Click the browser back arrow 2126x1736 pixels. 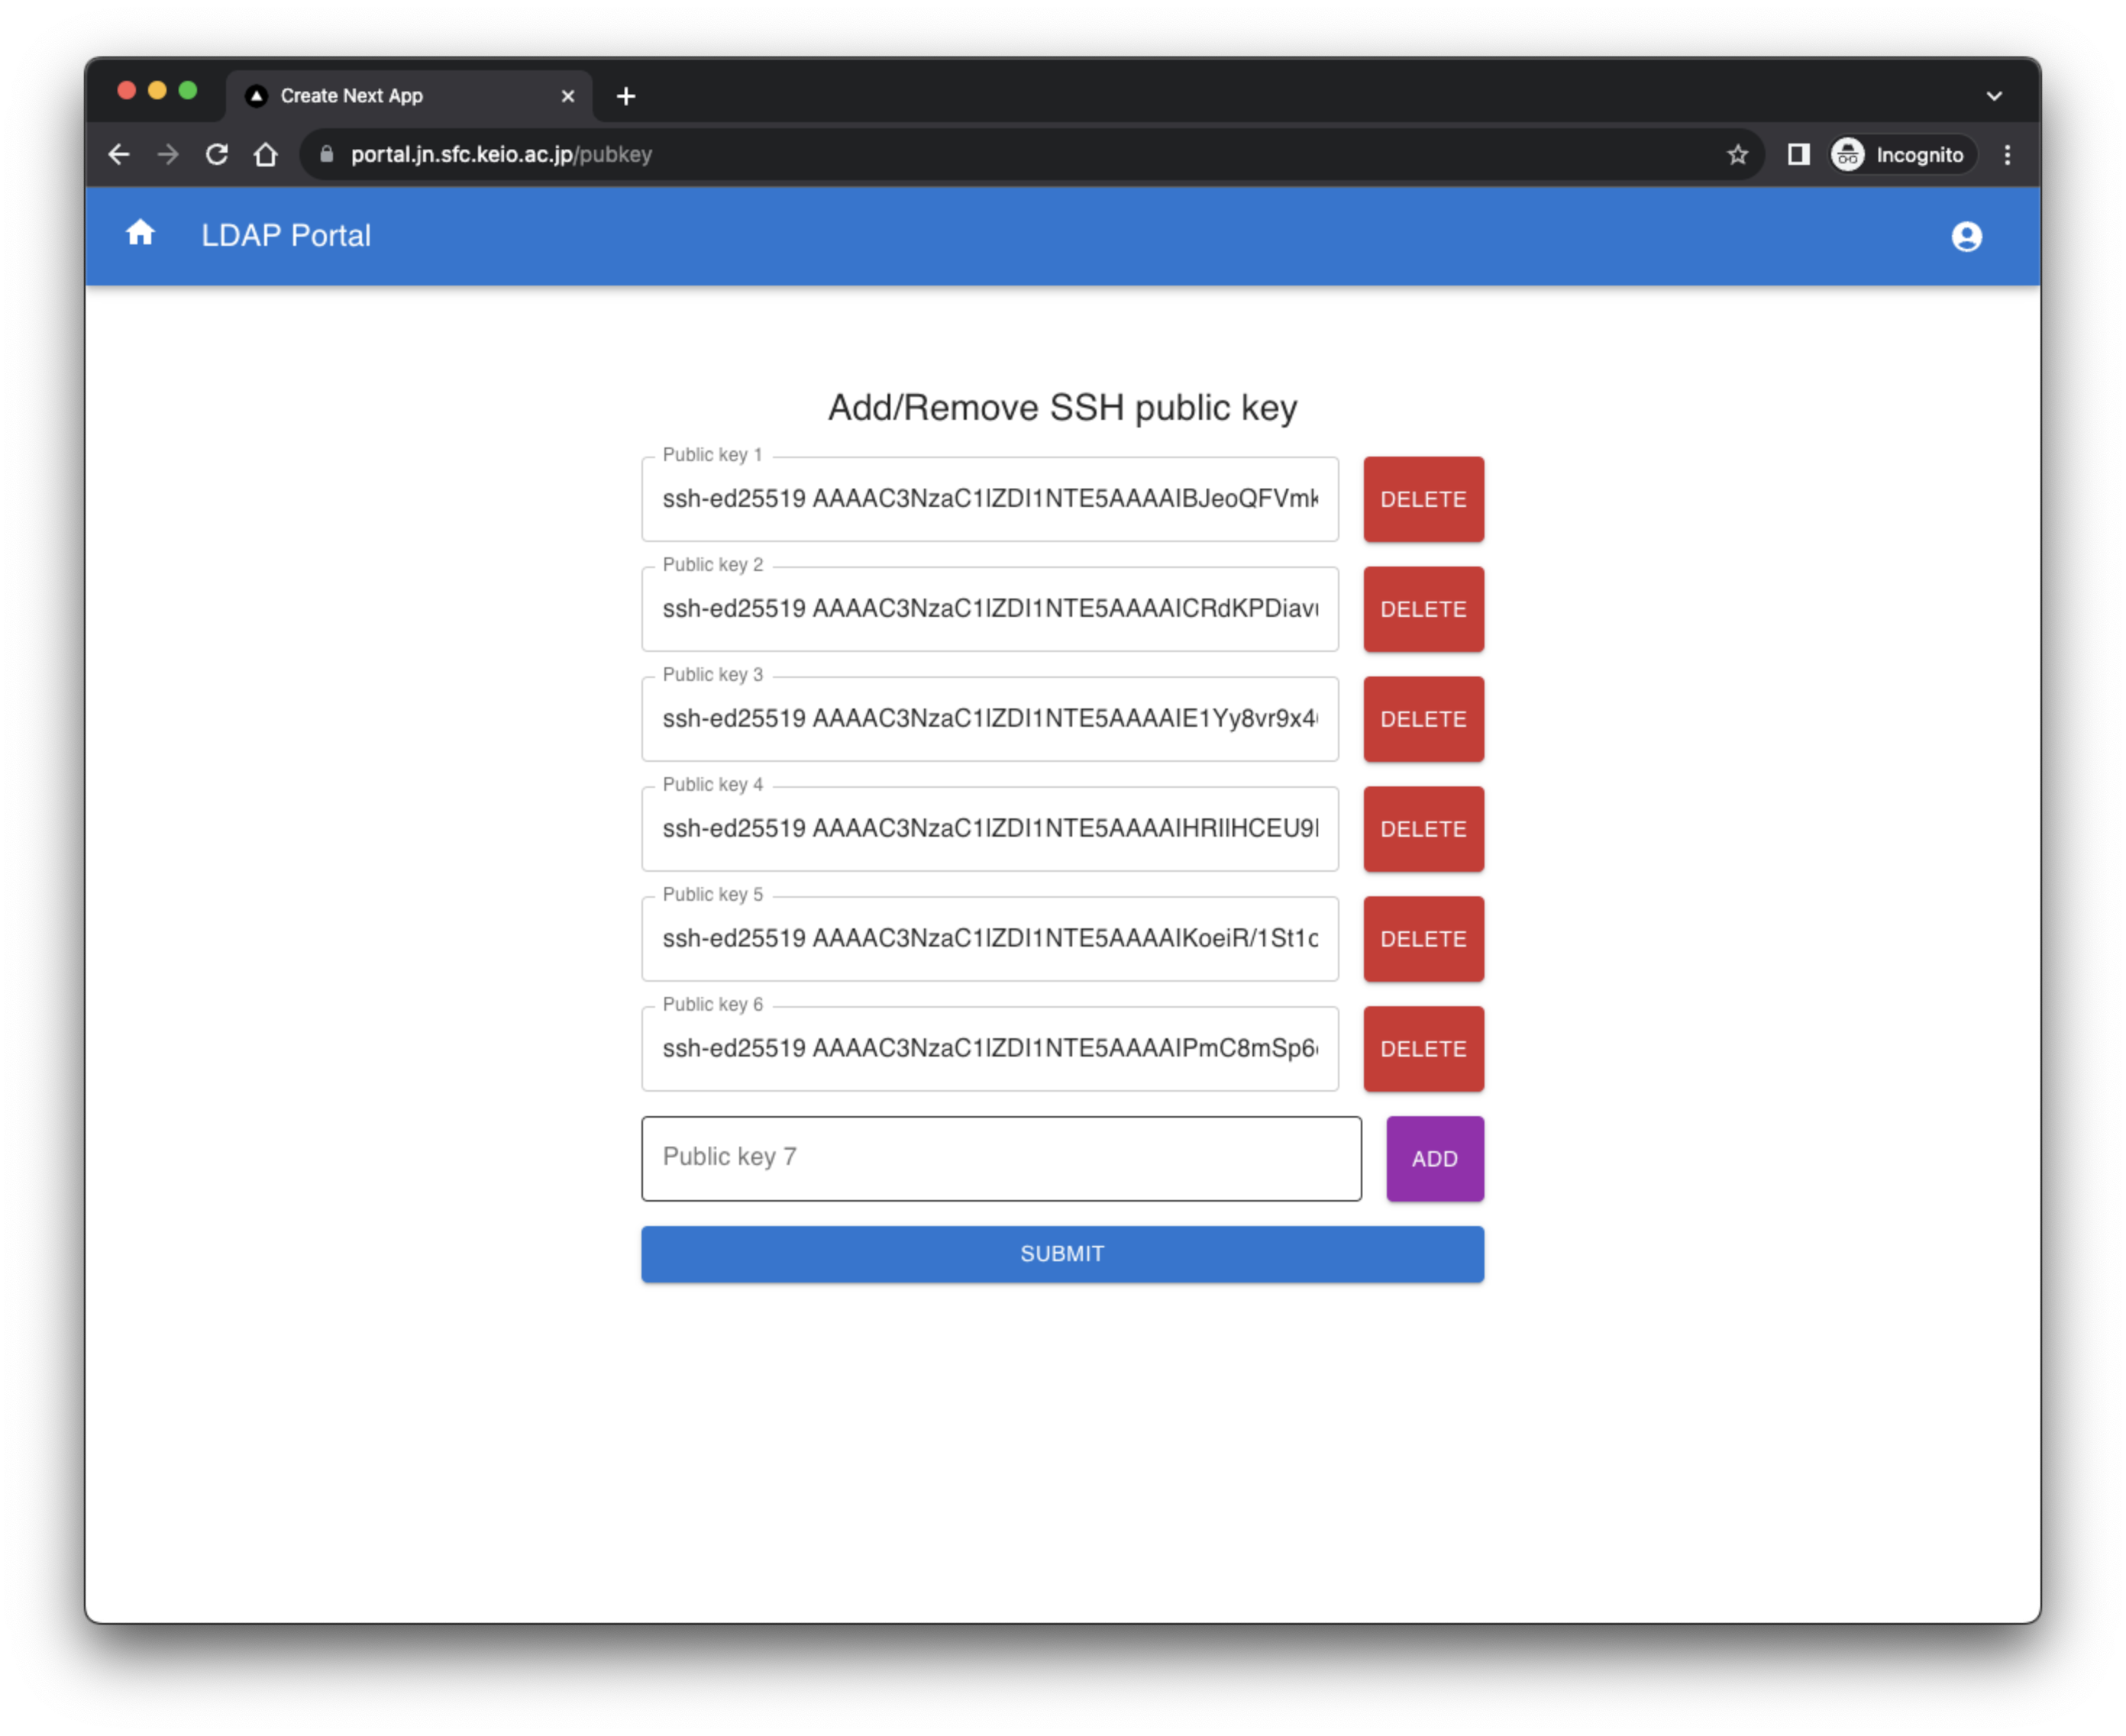[x=119, y=155]
